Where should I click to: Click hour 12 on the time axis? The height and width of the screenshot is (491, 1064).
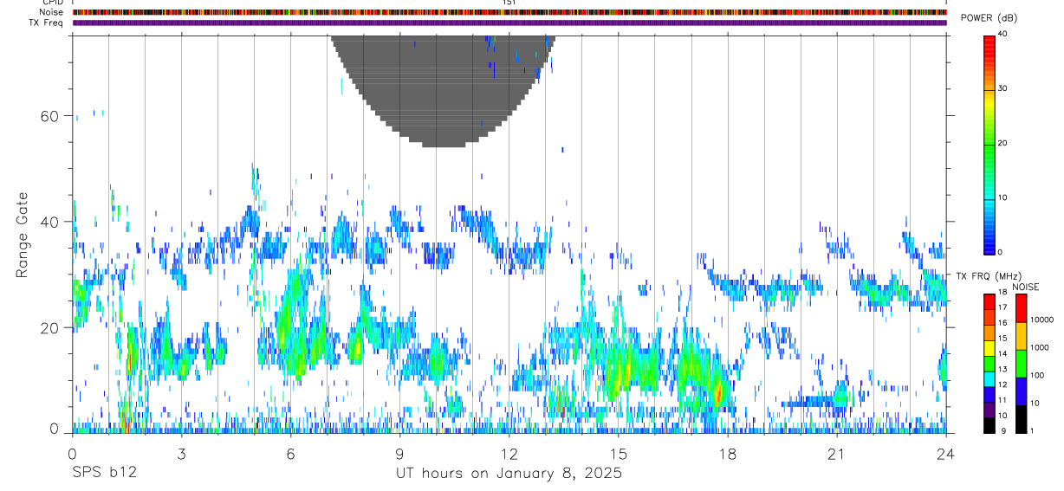[x=509, y=454]
